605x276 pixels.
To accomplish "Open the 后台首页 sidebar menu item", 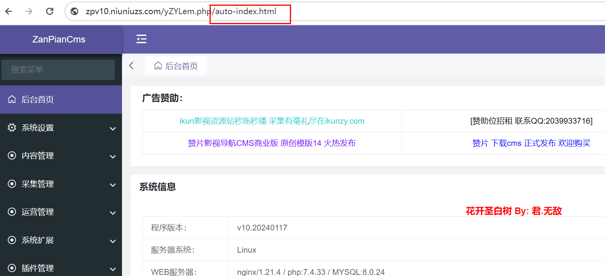I will pos(61,100).
